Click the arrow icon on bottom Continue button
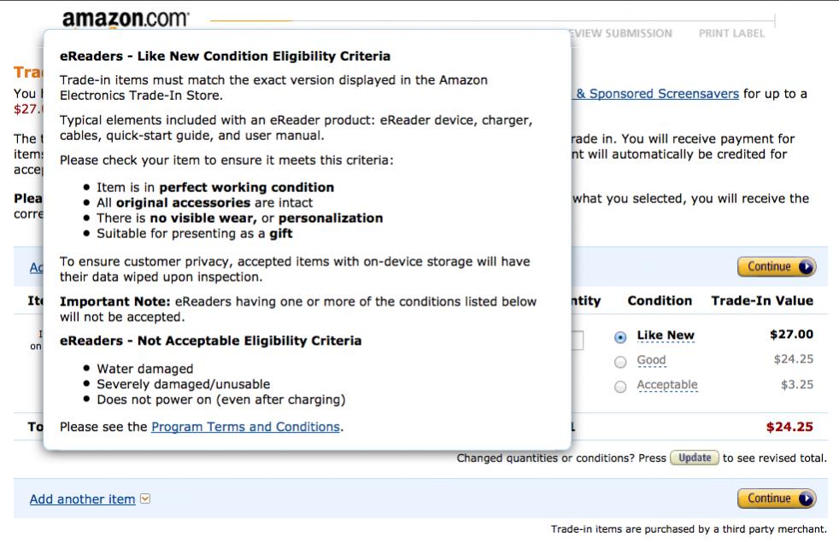839x542 pixels. click(x=806, y=498)
